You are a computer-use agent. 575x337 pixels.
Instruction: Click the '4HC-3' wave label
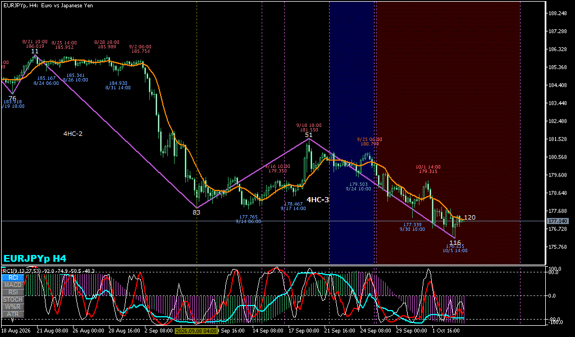318,200
